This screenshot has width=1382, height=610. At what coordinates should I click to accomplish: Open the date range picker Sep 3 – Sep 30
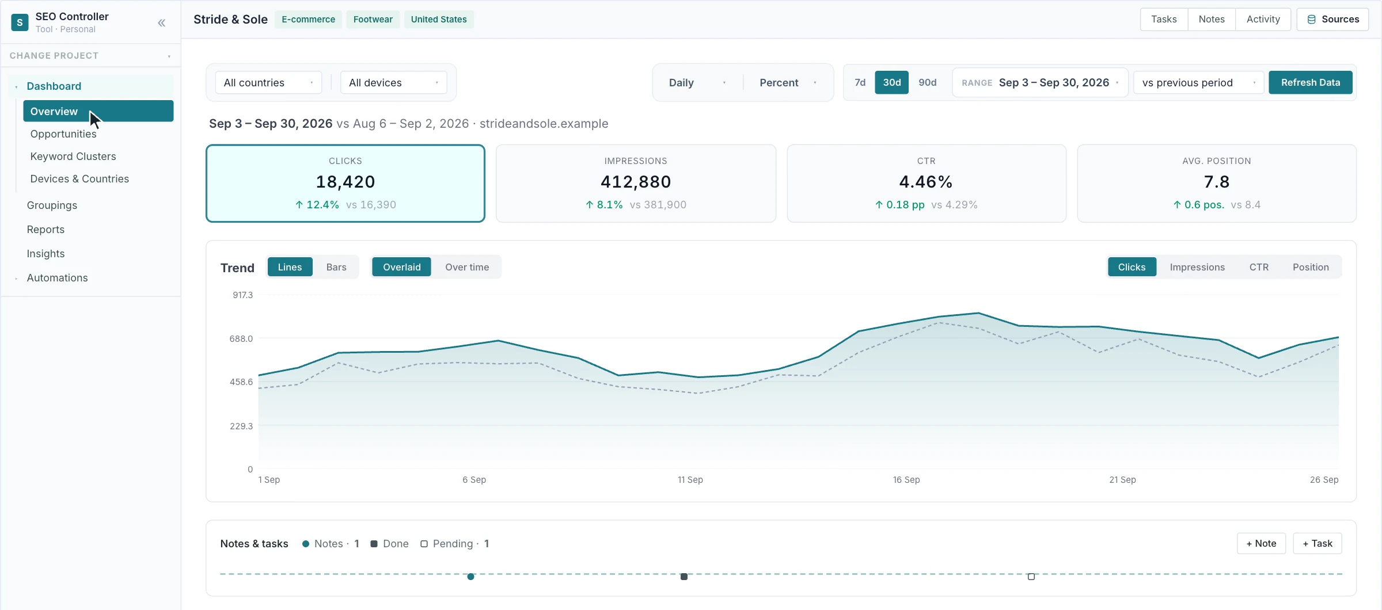(x=1040, y=82)
